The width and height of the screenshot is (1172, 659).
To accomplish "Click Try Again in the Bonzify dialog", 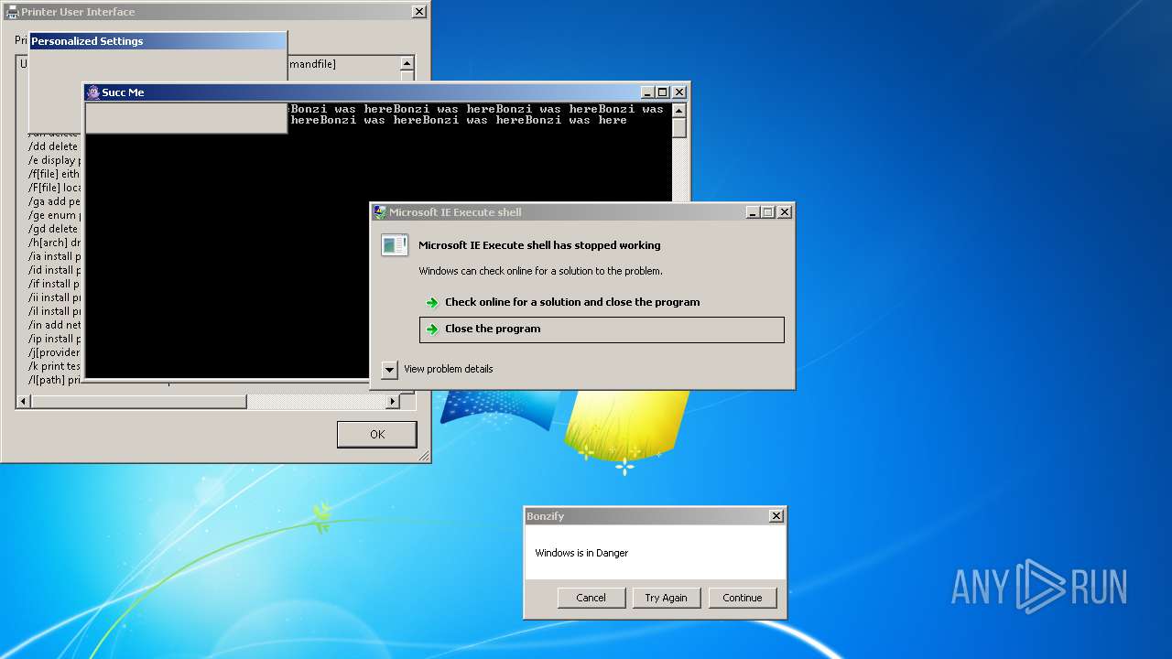I will pos(666,598).
